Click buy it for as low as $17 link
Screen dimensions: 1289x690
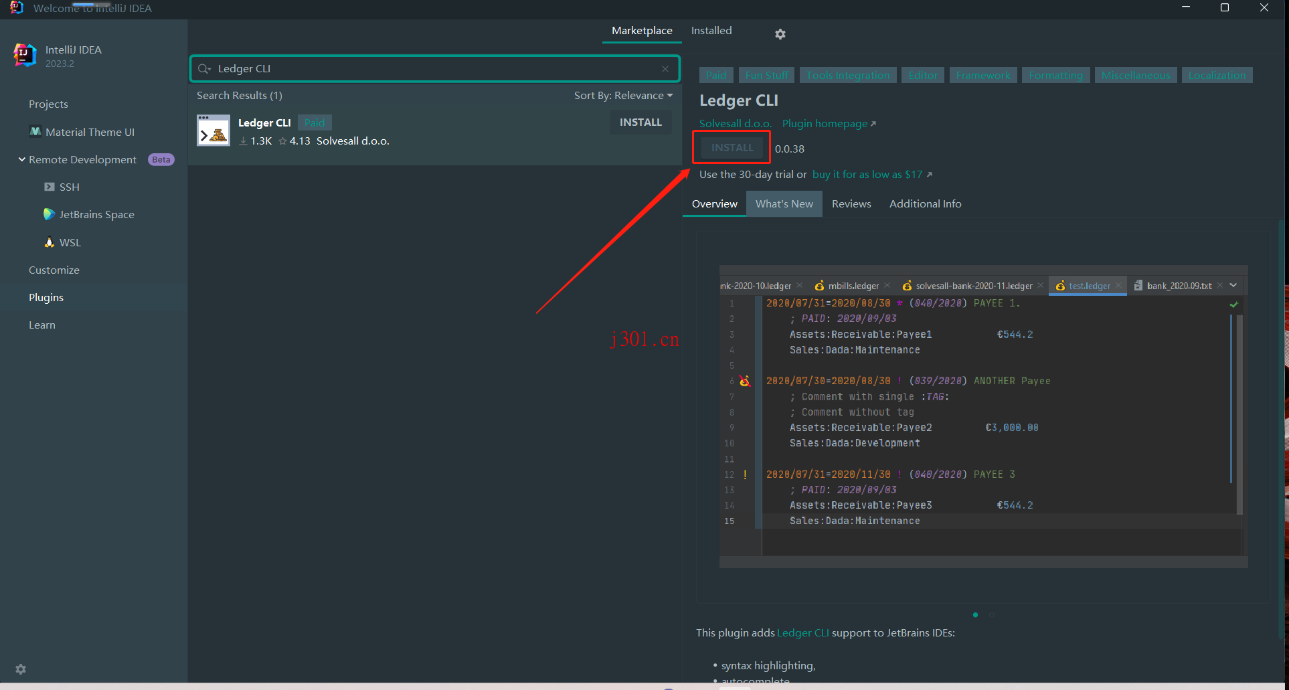tap(872, 175)
